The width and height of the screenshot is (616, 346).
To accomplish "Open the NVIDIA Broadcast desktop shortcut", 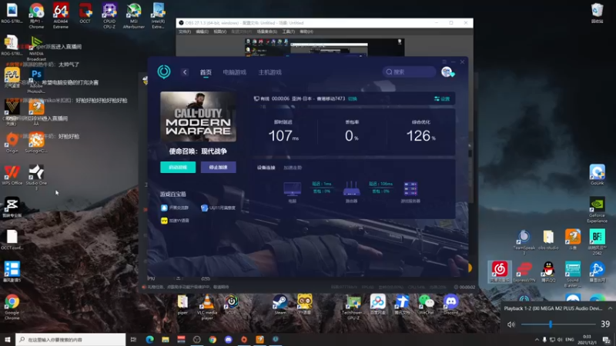I will [x=36, y=48].
